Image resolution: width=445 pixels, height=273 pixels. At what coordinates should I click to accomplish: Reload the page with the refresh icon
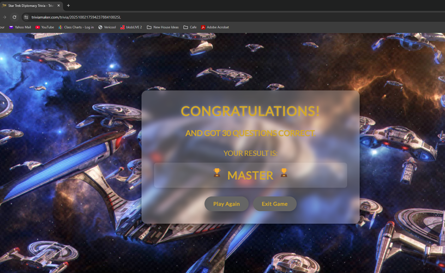pyautogui.click(x=15, y=17)
